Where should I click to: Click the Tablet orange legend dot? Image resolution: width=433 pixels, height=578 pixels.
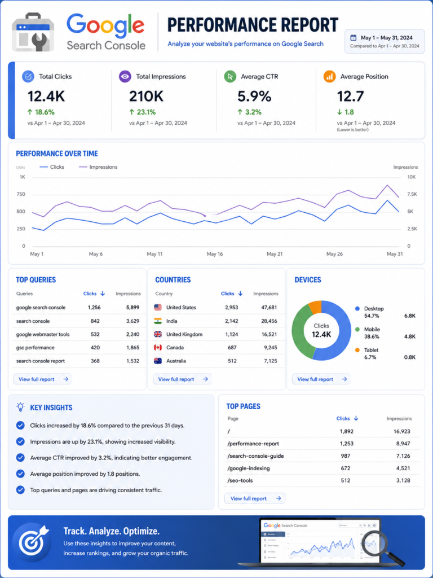coord(357,350)
